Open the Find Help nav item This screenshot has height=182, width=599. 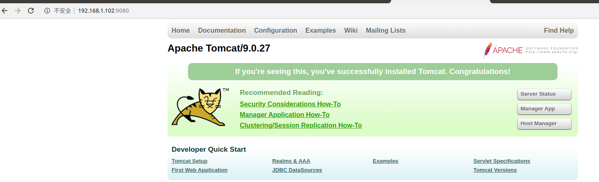coord(559,31)
